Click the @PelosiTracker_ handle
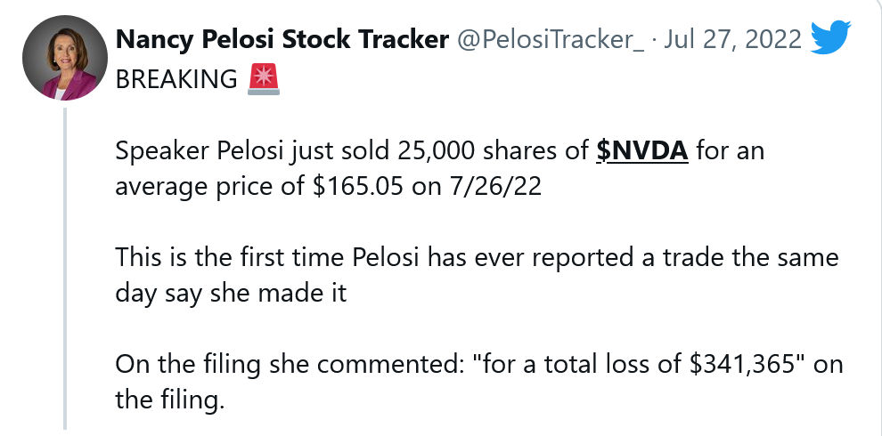Screen dimensions: 882x436 550,39
